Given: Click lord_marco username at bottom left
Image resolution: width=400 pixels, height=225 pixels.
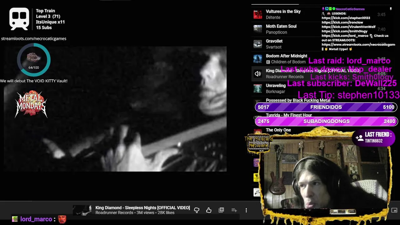Looking at the screenshot, I should [36, 219].
